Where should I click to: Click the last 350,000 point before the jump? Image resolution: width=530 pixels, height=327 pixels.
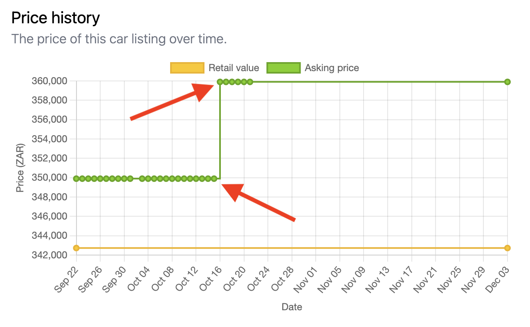(x=214, y=179)
